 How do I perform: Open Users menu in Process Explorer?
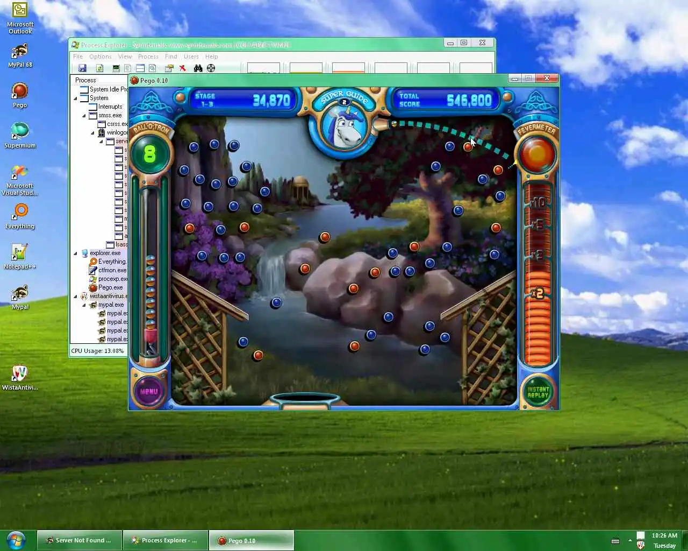(191, 56)
